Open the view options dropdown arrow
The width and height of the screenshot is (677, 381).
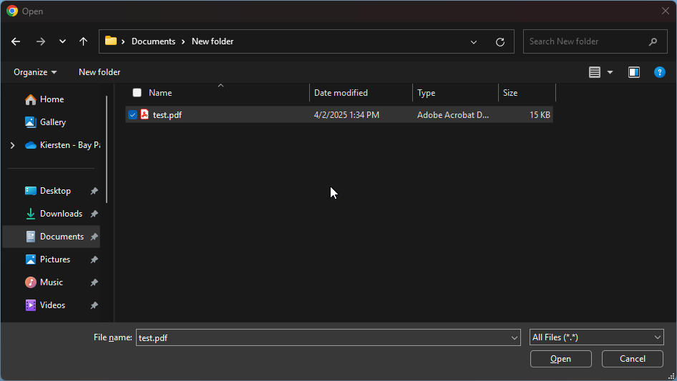[610, 72]
